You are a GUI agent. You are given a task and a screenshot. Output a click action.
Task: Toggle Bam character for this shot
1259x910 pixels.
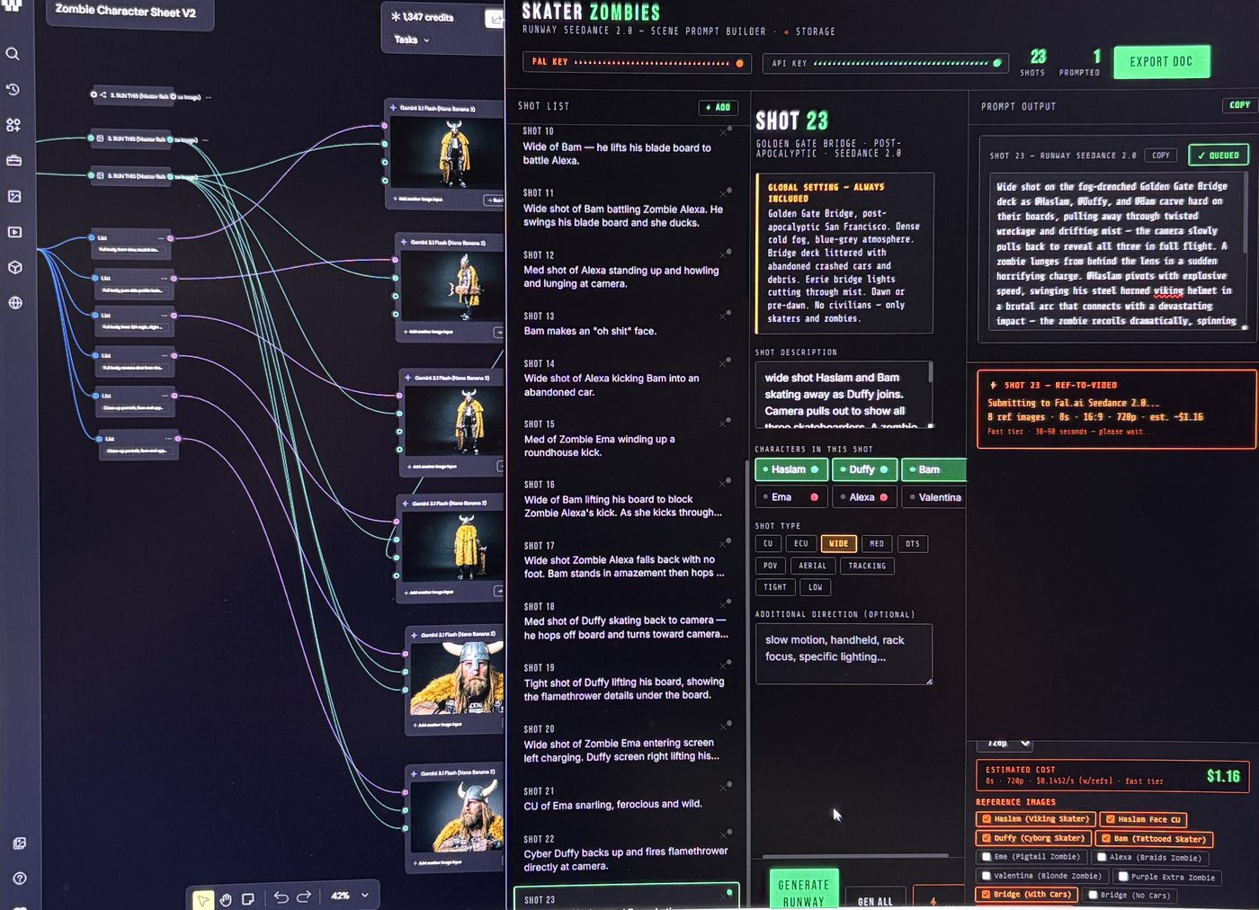933,469
